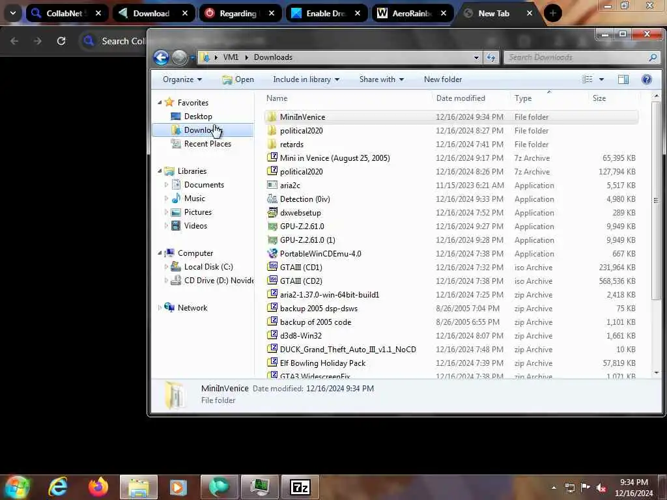Toggle the Explorer preview pane icon
This screenshot has width=667, height=500.
(x=623, y=79)
